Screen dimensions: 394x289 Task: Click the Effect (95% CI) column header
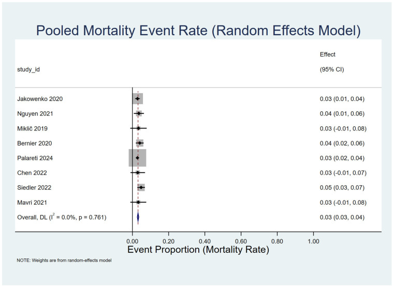pos(332,62)
